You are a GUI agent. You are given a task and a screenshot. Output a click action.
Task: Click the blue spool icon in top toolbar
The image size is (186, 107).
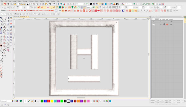point(106,4)
